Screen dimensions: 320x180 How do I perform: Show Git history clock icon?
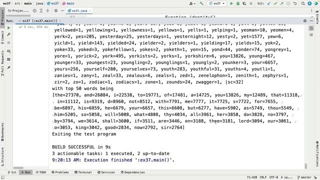pyautogui.click(x=288, y=3)
